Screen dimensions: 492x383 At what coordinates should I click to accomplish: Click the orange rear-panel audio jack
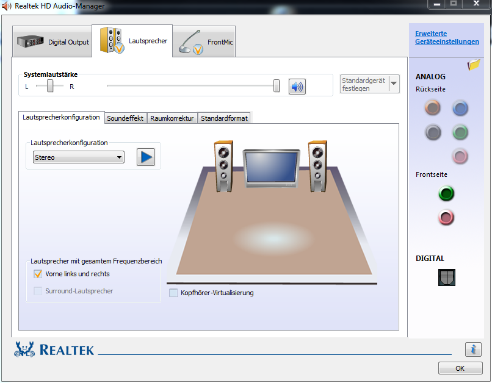(x=433, y=108)
